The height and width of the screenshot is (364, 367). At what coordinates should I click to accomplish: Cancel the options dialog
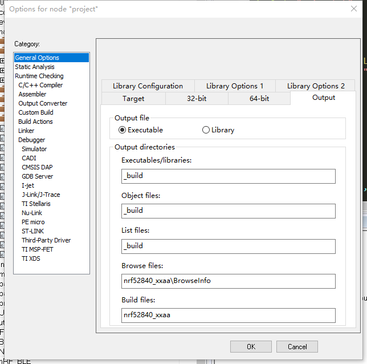coord(297,346)
